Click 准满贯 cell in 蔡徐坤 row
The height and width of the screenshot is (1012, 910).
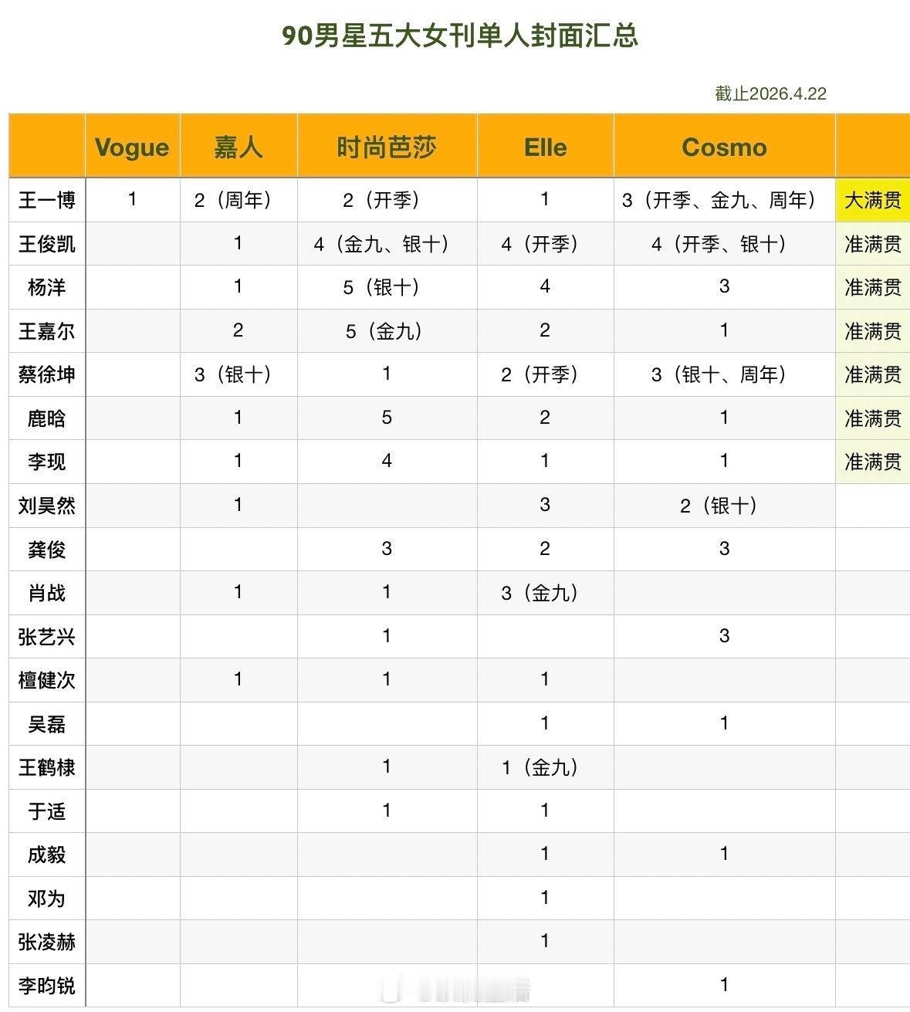click(x=873, y=375)
